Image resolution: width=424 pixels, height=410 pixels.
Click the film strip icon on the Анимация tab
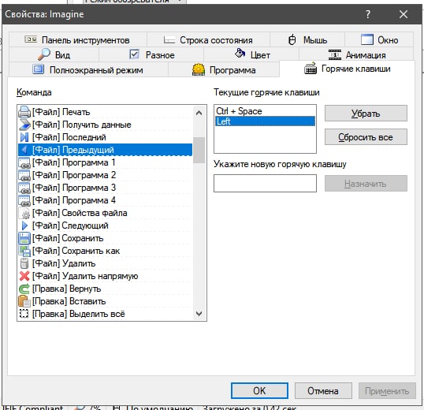click(335, 54)
